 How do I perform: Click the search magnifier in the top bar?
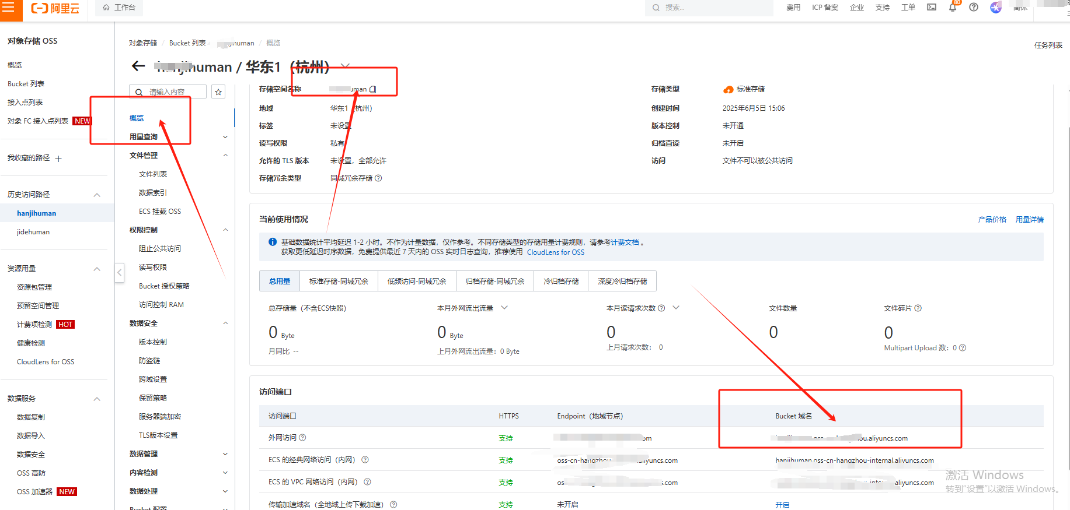pyautogui.click(x=656, y=8)
